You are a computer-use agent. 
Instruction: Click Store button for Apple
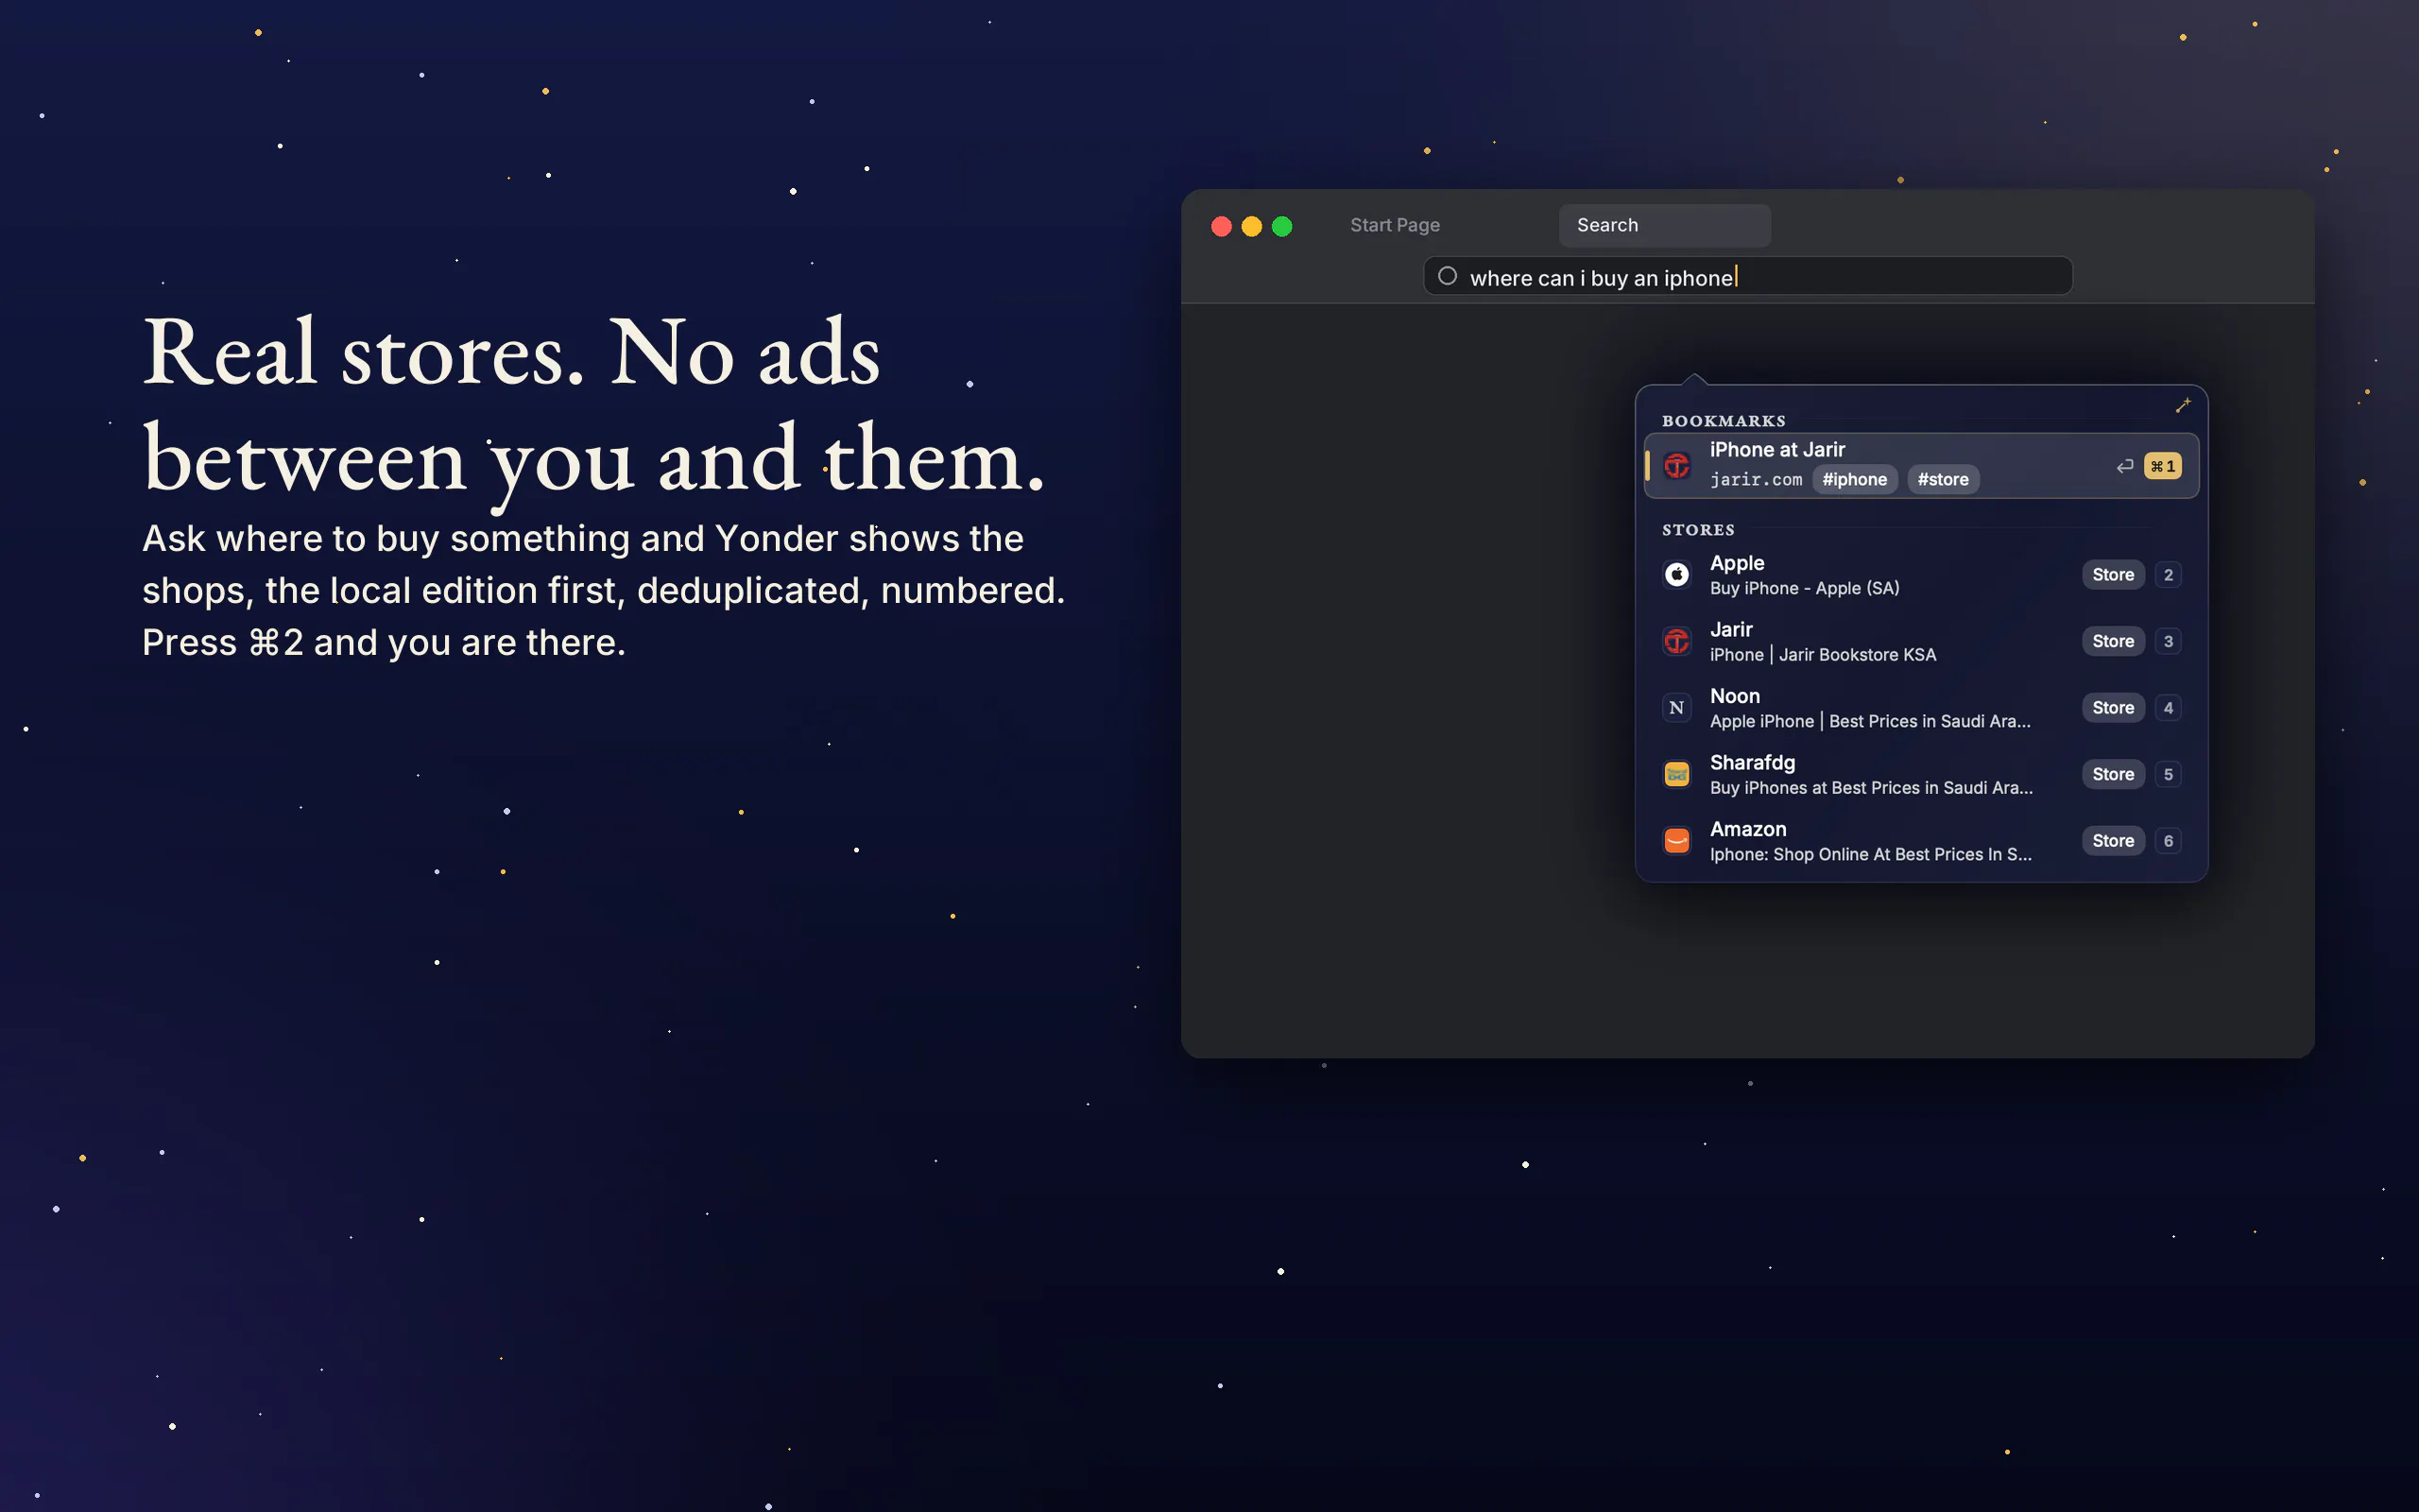click(x=2112, y=574)
